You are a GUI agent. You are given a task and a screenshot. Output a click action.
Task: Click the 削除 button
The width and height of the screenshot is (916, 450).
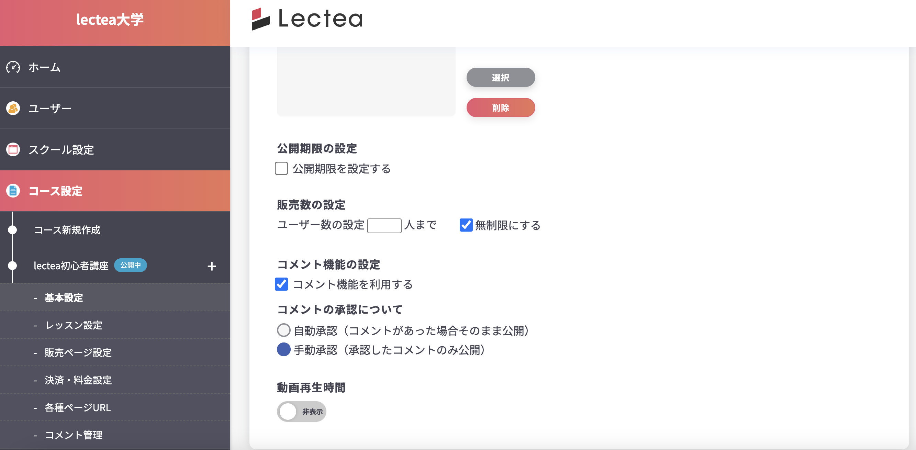click(x=500, y=107)
